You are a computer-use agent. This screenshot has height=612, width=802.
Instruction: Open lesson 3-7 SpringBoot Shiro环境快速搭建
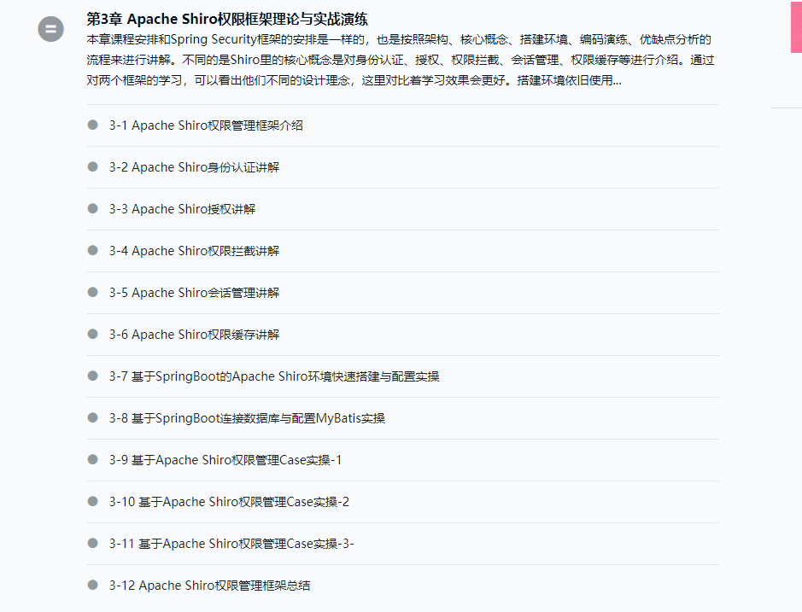pos(274,376)
